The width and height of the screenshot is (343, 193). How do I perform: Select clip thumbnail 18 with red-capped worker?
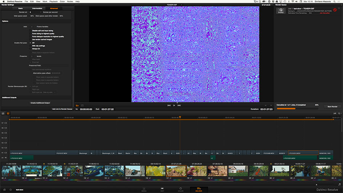[x=197, y=171]
